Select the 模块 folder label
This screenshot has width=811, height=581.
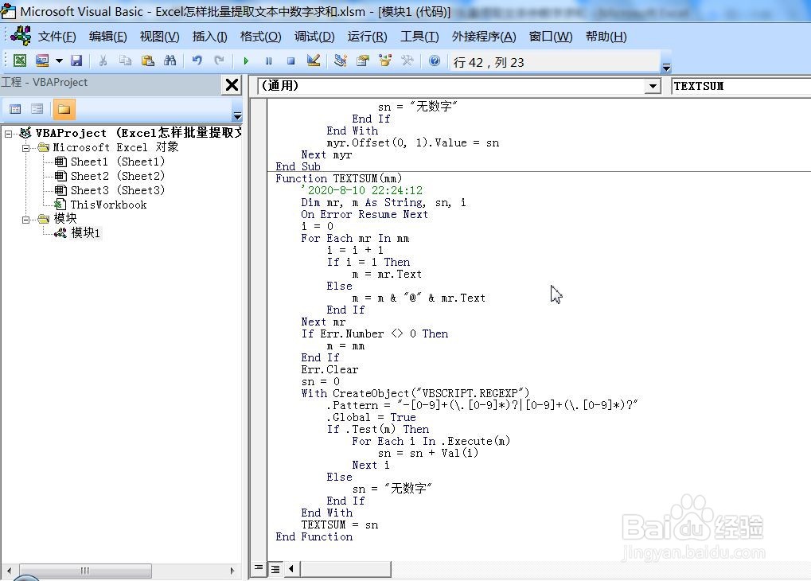65,218
